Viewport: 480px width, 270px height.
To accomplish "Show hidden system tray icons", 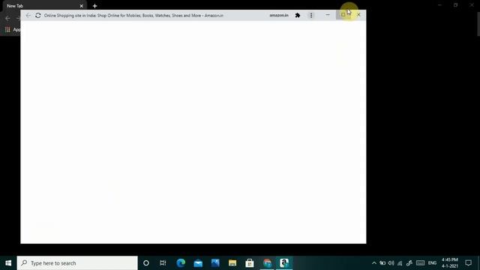I will click(374, 263).
